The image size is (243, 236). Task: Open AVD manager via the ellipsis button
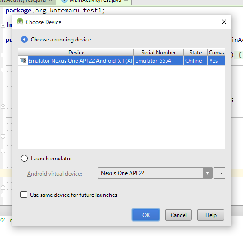pyautogui.click(x=220, y=173)
